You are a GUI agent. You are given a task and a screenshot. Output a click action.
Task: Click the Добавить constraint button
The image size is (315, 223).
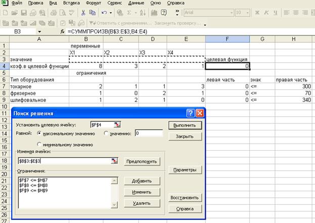pyautogui.click(x=142, y=181)
